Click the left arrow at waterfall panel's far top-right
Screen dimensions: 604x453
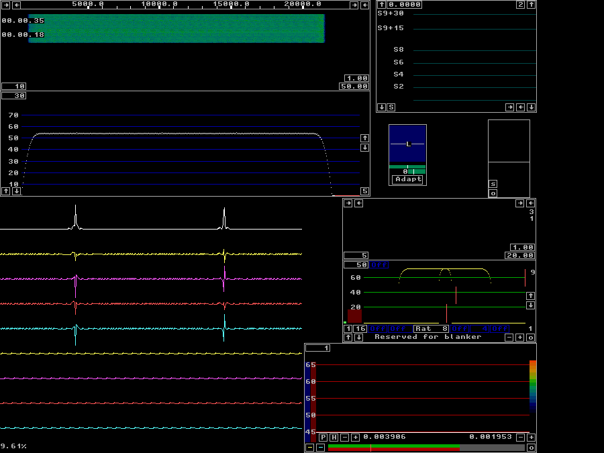[365, 5]
